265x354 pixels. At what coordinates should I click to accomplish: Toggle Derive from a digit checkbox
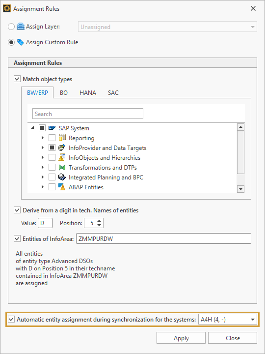pyautogui.click(x=17, y=210)
